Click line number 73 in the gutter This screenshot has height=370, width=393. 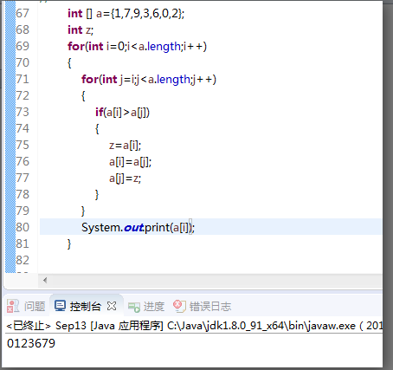point(23,113)
